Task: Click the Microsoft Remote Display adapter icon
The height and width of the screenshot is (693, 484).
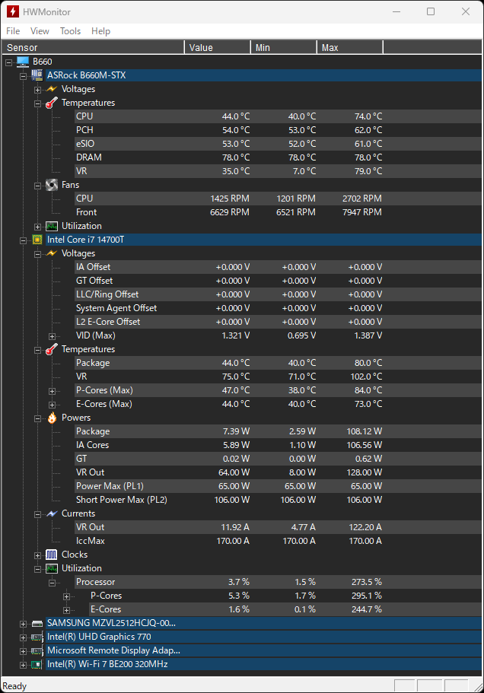Action: point(37,651)
